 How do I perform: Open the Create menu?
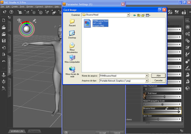tap(15, 7)
